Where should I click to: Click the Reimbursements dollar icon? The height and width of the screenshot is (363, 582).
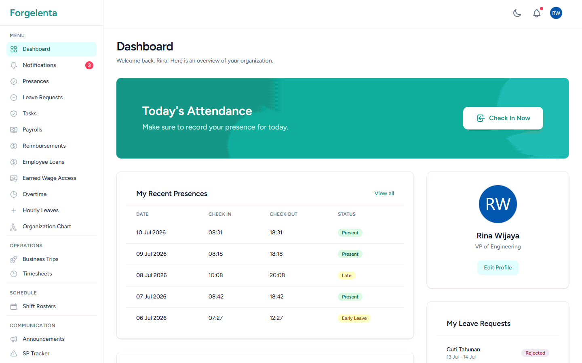pos(14,146)
